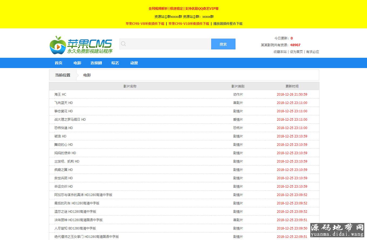Screen dimensions: 367x240
Task: Click the date 2018-12-25 23:09:50
Action: (292, 228)
